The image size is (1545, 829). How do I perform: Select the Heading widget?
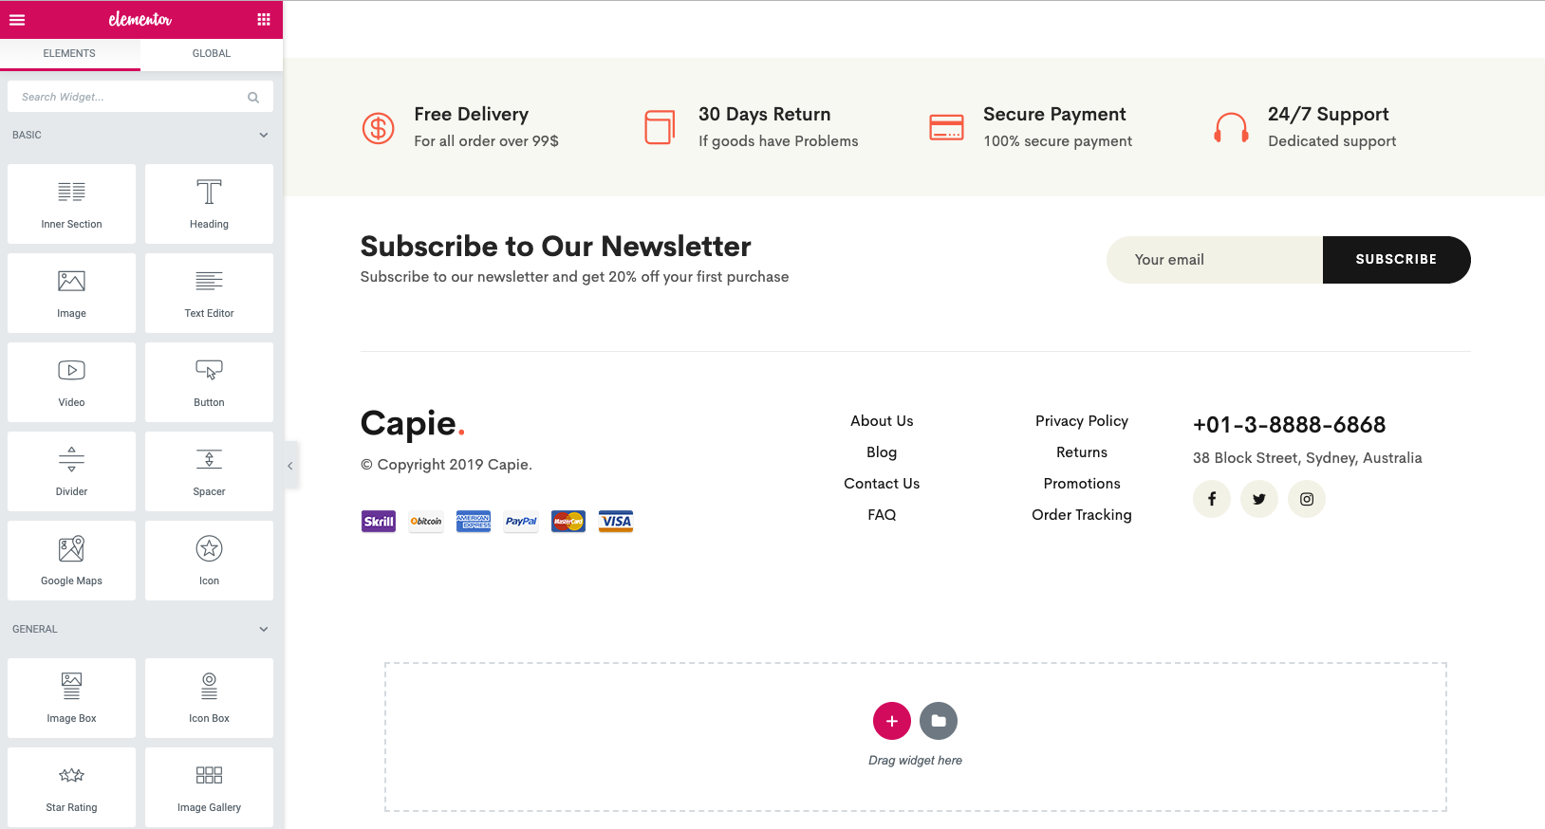point(209,204)
